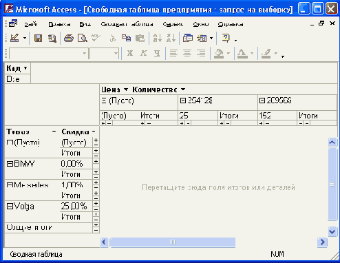Align text left icon
340x263 pixels.
173,53
